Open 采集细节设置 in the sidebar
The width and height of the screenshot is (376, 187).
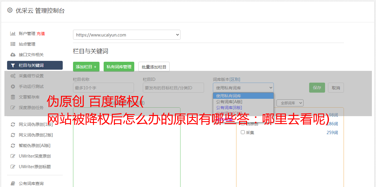click(x=31, y=76)
